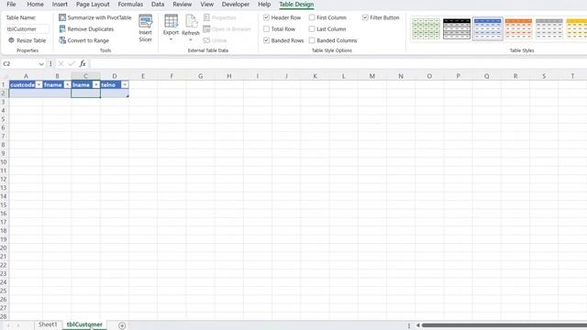The height and width of the screenshot is (330, 587).
Task: Toggle Filter Button checkbox
Action: tap(365, 17)
